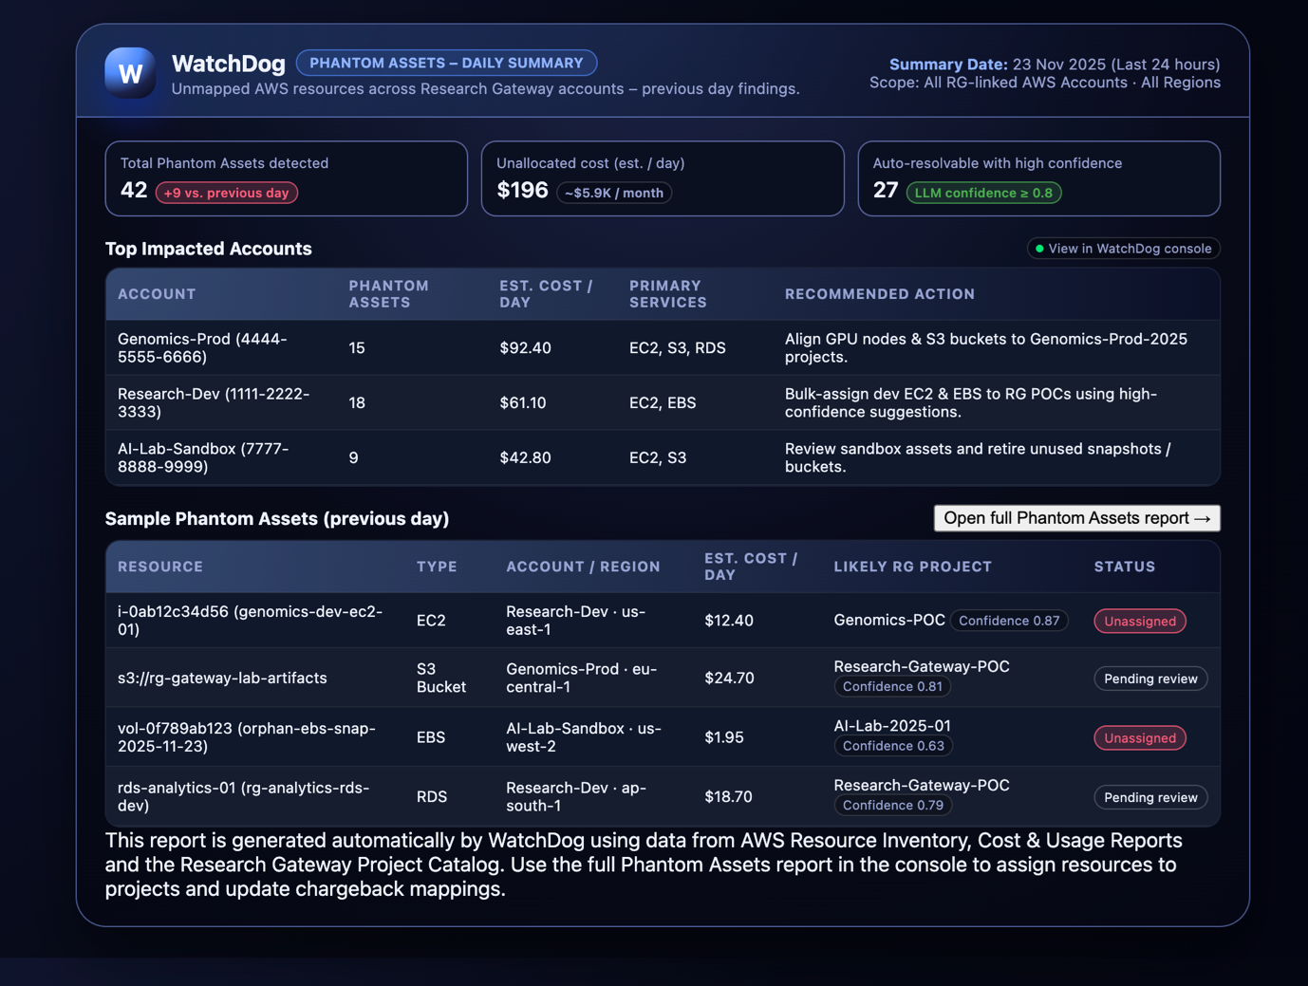
Task: Click the Phantom Assets Daily Summary badge
Action: click(446, 63)
